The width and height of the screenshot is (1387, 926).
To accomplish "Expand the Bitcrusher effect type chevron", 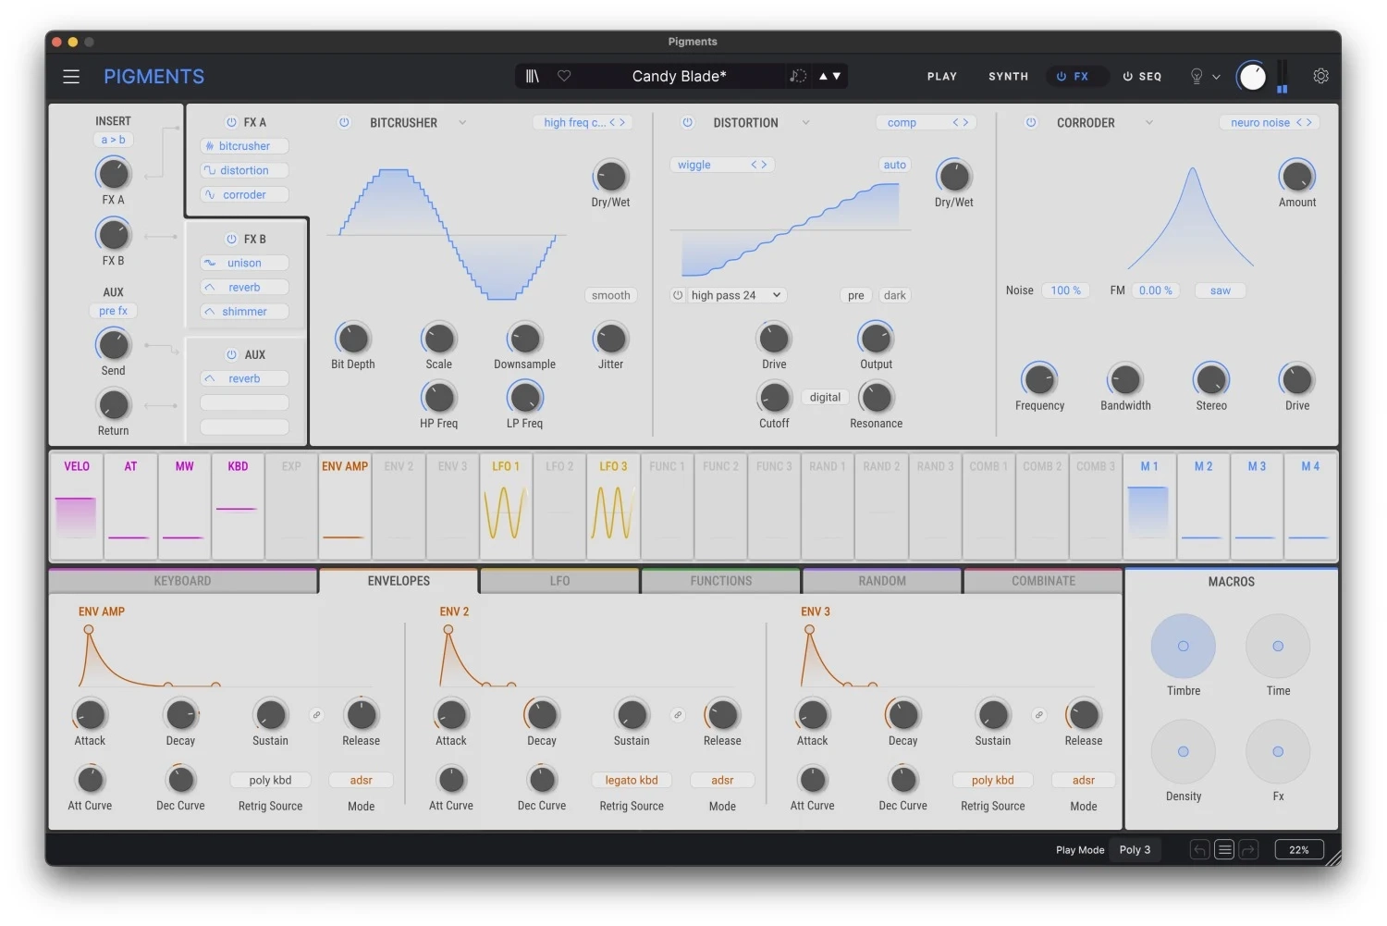I will pyautogui.click(x=462, y=122).
